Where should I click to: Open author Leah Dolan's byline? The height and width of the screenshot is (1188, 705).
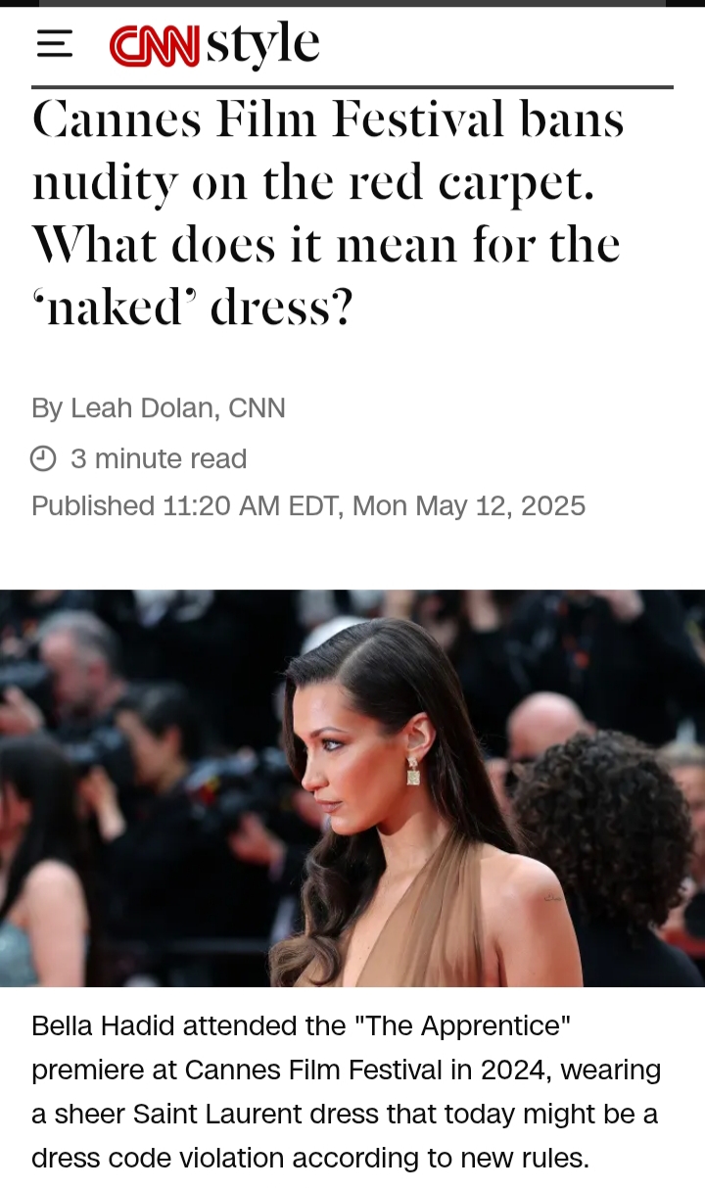pos(140,407)
